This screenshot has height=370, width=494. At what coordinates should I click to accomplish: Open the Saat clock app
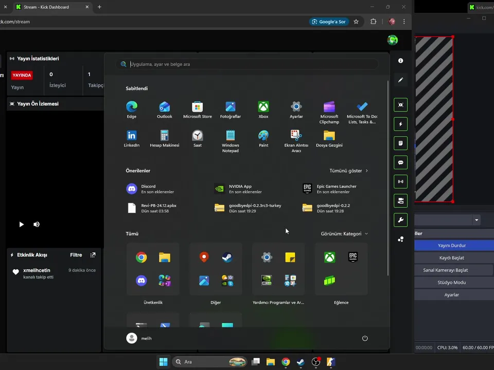198,139
